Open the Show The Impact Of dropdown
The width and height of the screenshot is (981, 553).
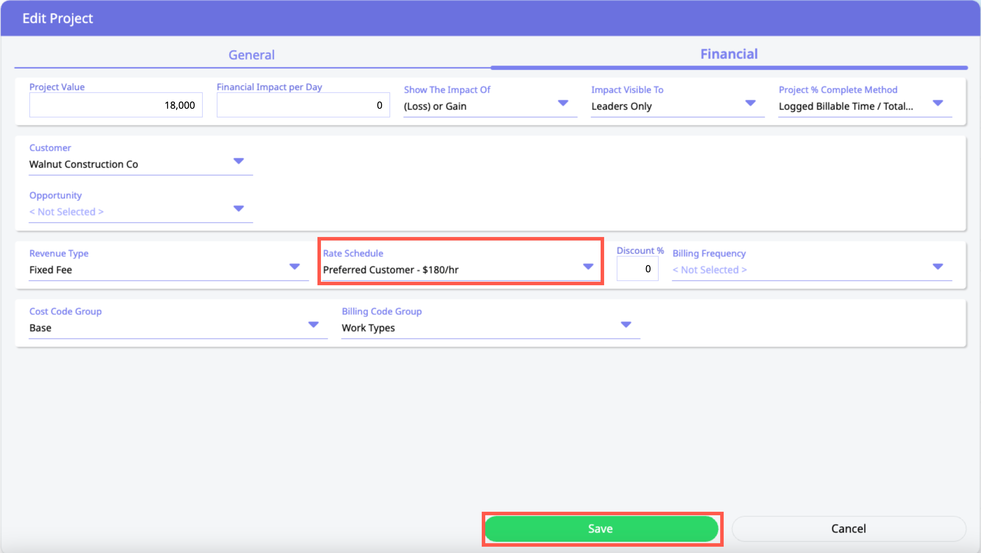point(489,106)
